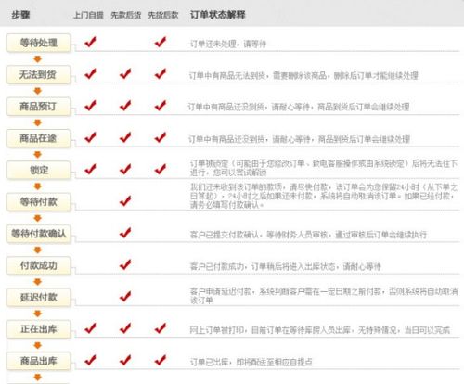The height and width of the screenshot is (384, 464).
Task: Click the explanation text in 商品在途 row
Action: tap(299, 139)
